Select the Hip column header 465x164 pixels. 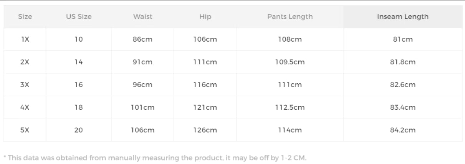(205, 17)
